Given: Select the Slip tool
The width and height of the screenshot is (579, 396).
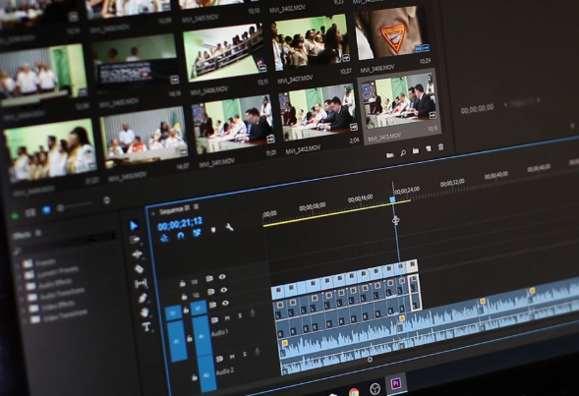Looking at the screenshot, I should [x=141, y=283].
